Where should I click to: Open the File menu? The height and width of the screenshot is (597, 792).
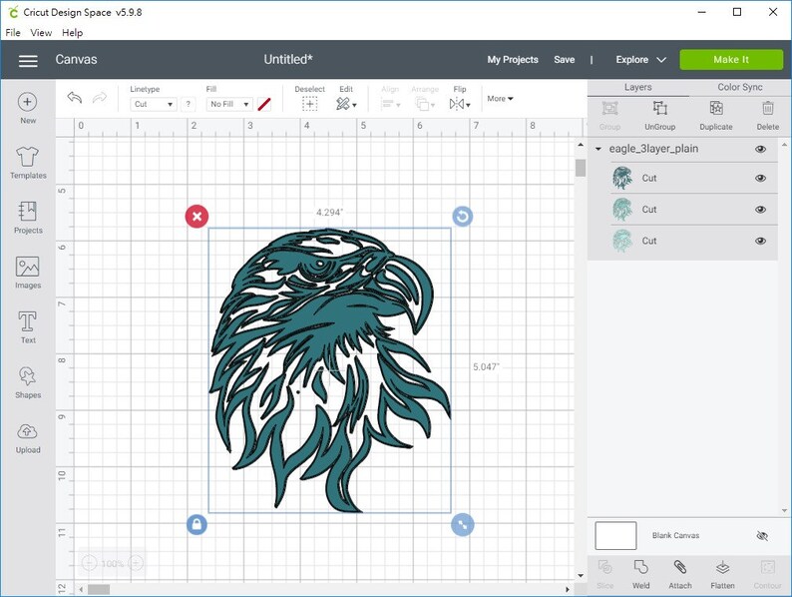[x=13, y=32]
